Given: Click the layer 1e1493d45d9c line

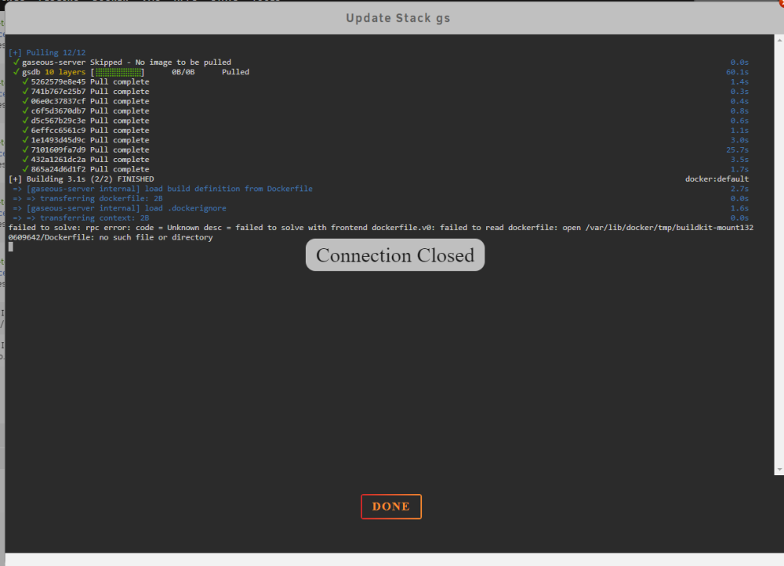Looking at the screenshot, I should (x=85, y=140).
